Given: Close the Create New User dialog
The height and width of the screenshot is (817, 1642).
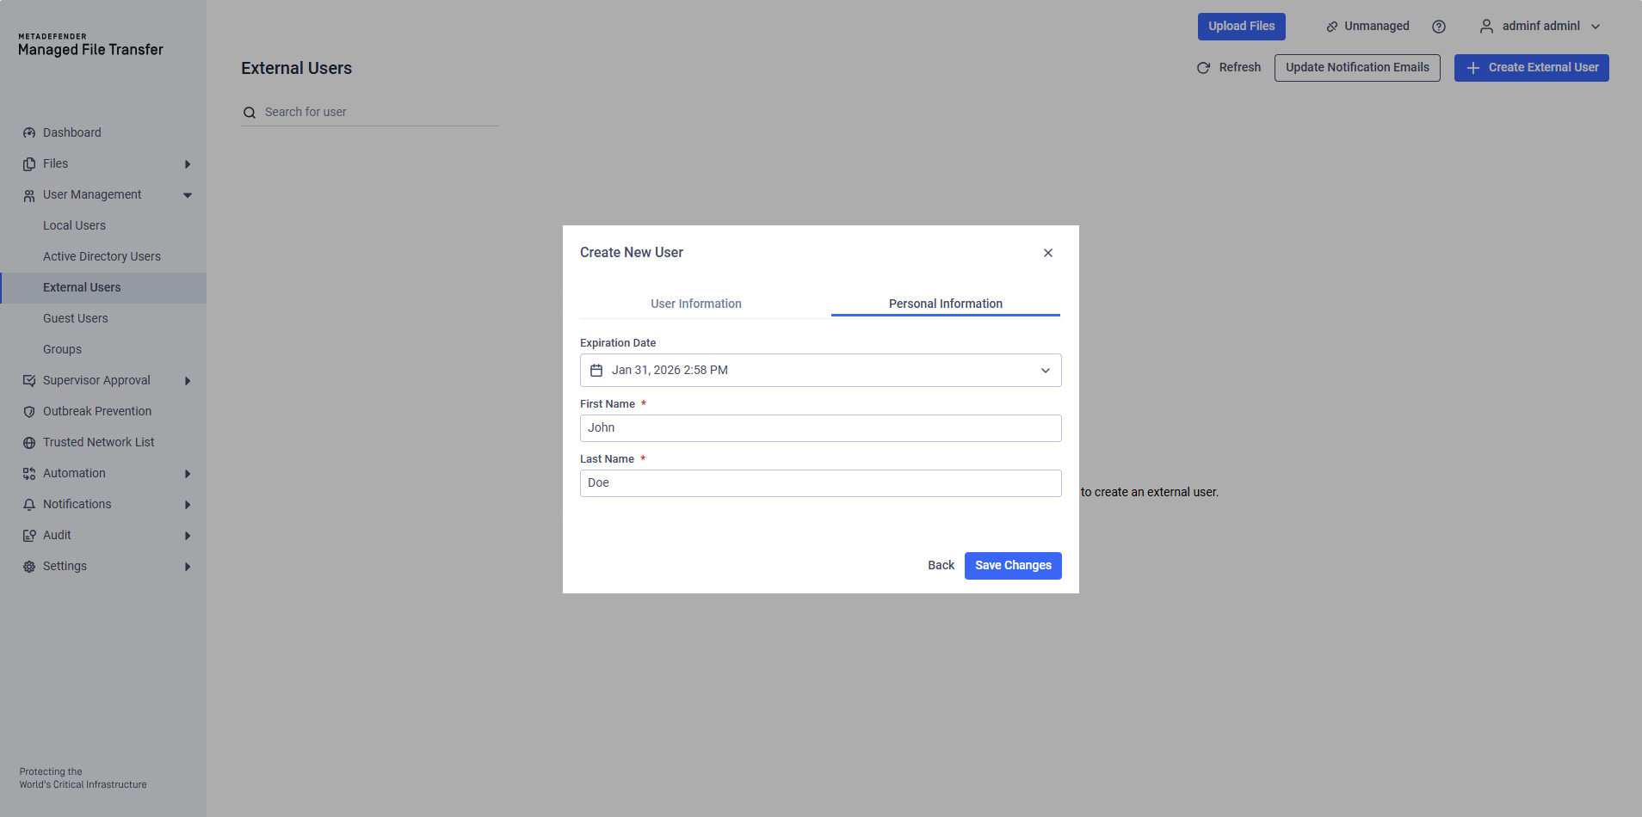Looking at the screenshot, I should click(1047, 253).
